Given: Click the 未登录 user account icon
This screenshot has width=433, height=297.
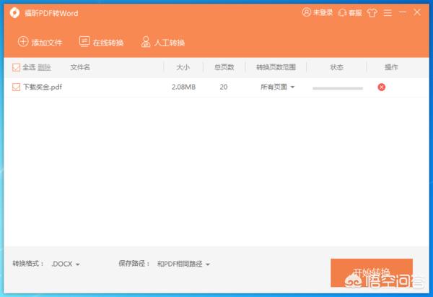Looking at the screenshot, I should pyautogui.click(x=307, y=12).
